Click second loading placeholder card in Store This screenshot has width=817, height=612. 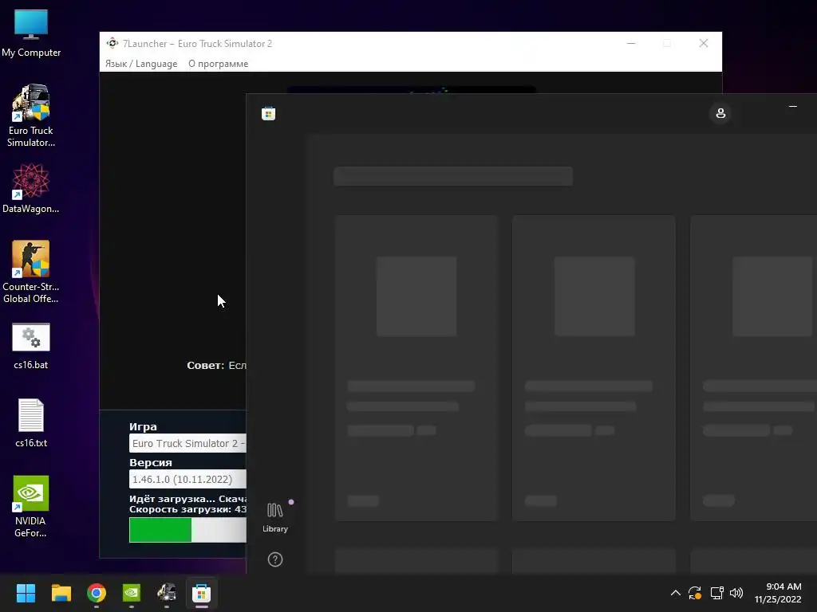(x=594, y=368)
